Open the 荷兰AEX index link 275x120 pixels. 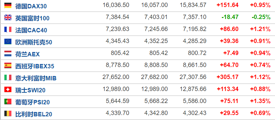pos(27,54)
